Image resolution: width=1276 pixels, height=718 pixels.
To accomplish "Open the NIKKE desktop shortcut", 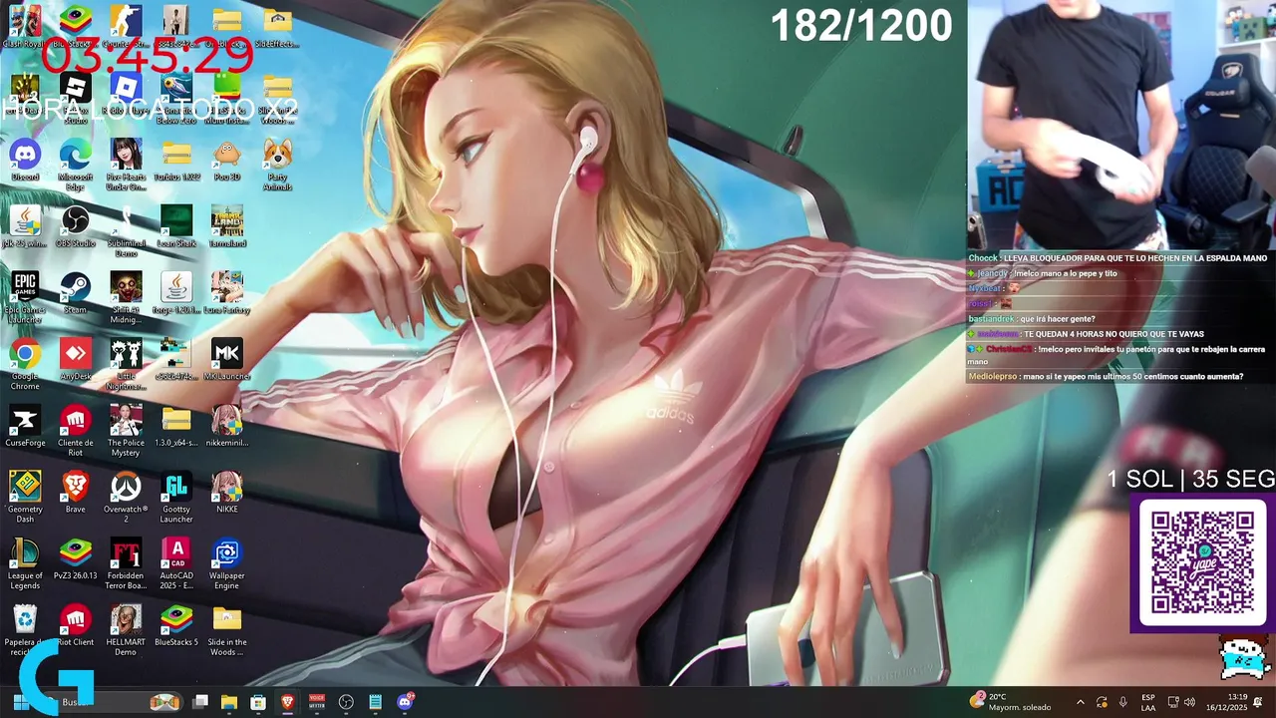I will pyautogui.click(x=227, y=492).
